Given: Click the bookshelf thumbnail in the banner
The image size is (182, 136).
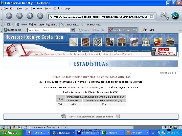Looking at the screenshot, I should coord(85,42).
